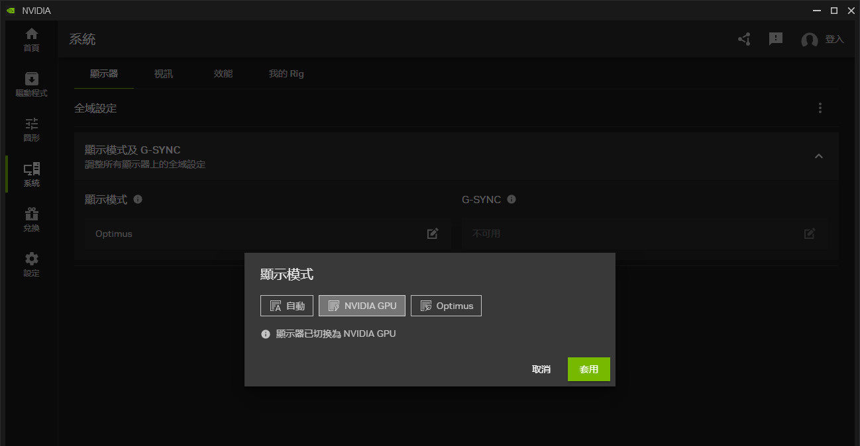Click the 全域設定 heading
Viewport: 860px width, 446px height.
pyautogui.click(x=95, y=108)
